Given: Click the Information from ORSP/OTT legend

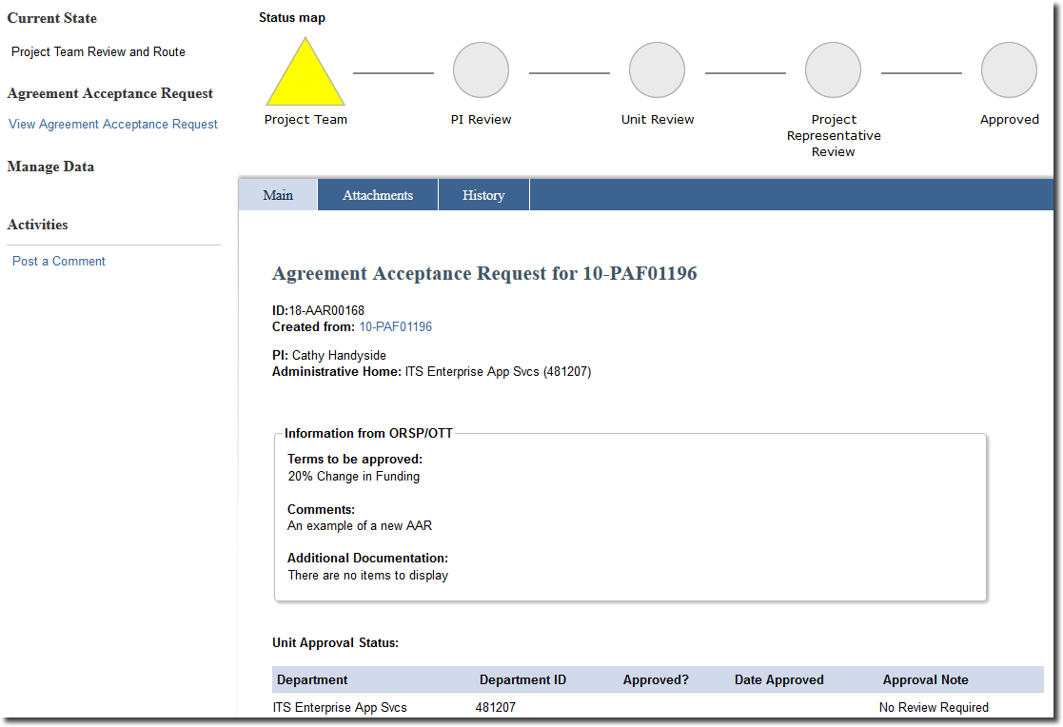Looking at the screenshot, I should pos(369,433).
